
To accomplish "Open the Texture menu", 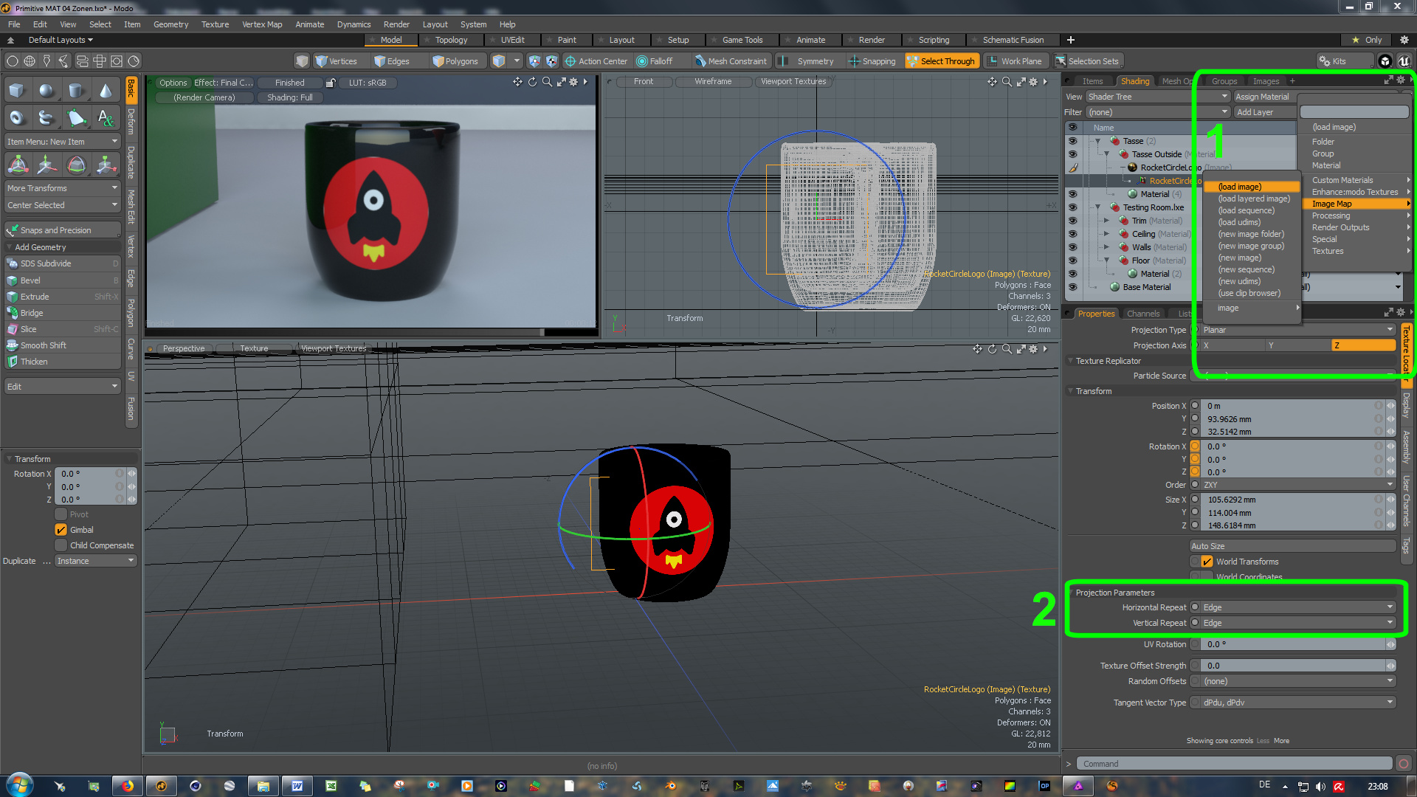I will click(x=215, y=24).
